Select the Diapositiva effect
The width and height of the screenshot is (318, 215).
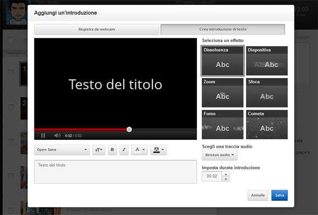267,61
